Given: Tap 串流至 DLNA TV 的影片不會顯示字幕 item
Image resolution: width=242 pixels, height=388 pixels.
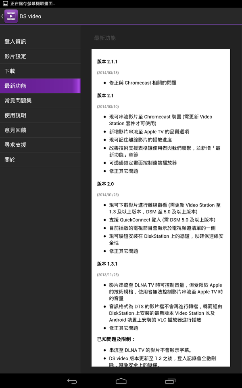Looking at the screenshot, I should tap(150, 350).
